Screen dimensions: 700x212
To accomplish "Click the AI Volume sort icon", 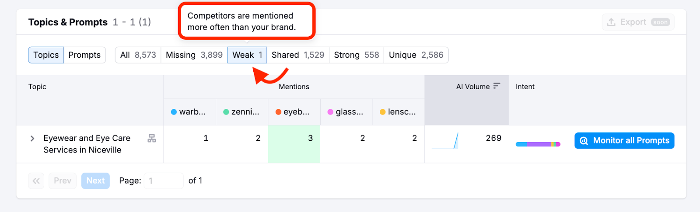I will click(x=496, y=86).
